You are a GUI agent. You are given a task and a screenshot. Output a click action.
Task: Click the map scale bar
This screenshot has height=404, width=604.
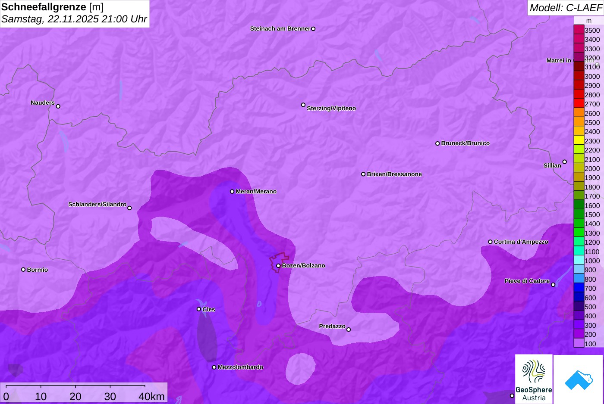(x=75, y=386)
